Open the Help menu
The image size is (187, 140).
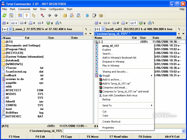pos(182,9)
